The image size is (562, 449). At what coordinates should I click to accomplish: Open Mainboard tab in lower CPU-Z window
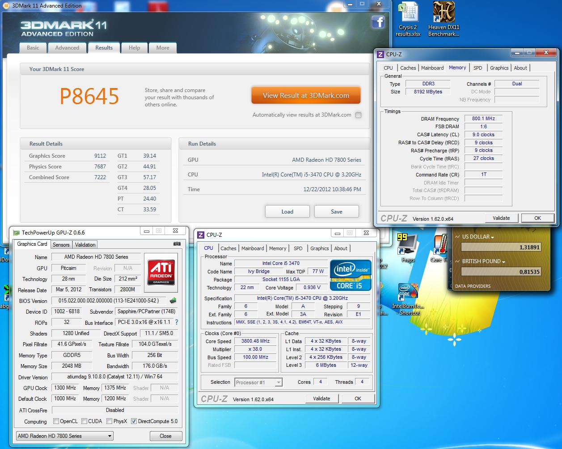coord(253,248)
